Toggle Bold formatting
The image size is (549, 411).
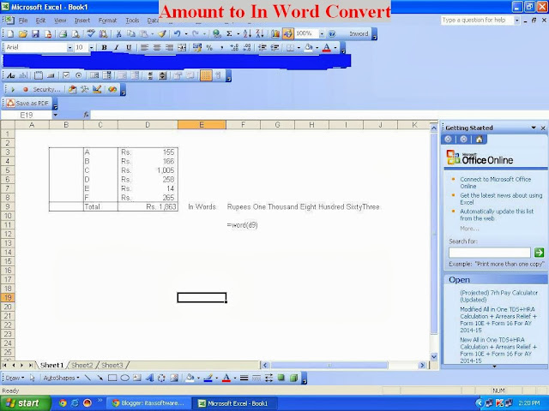click(104, 48)
